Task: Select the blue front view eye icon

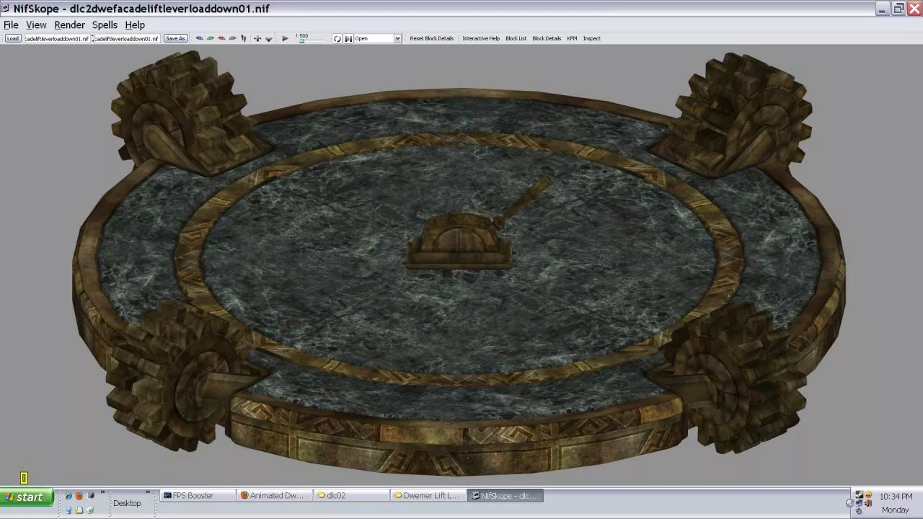Action: (x=200, y=38)
